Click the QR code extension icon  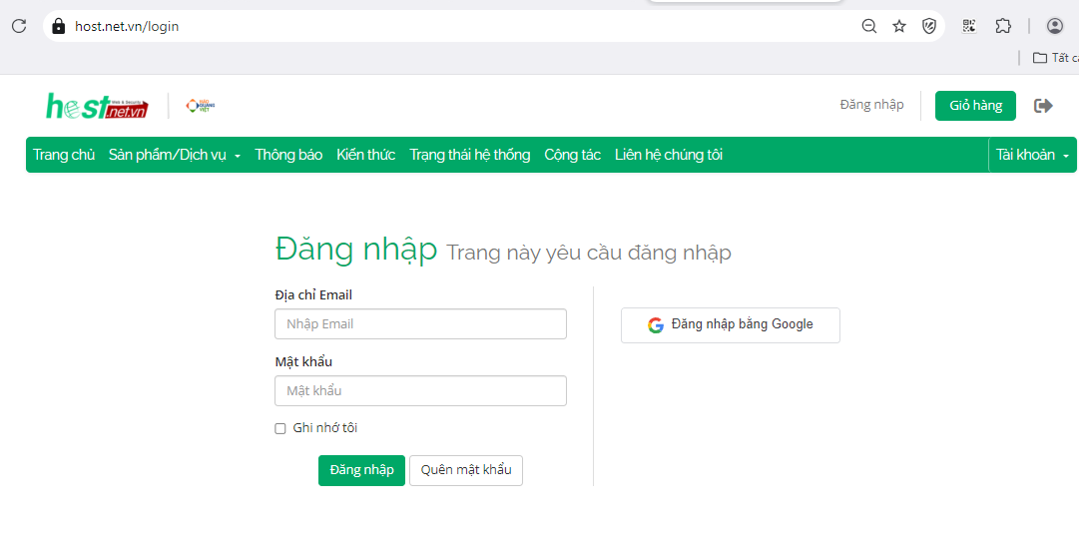point(969,27)
